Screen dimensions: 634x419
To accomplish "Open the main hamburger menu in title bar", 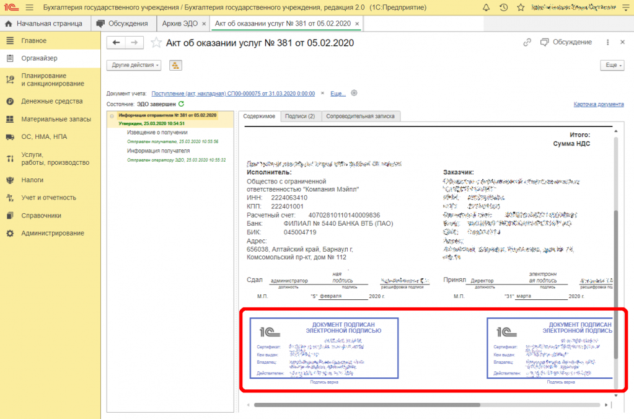I will tap(29, 7).
